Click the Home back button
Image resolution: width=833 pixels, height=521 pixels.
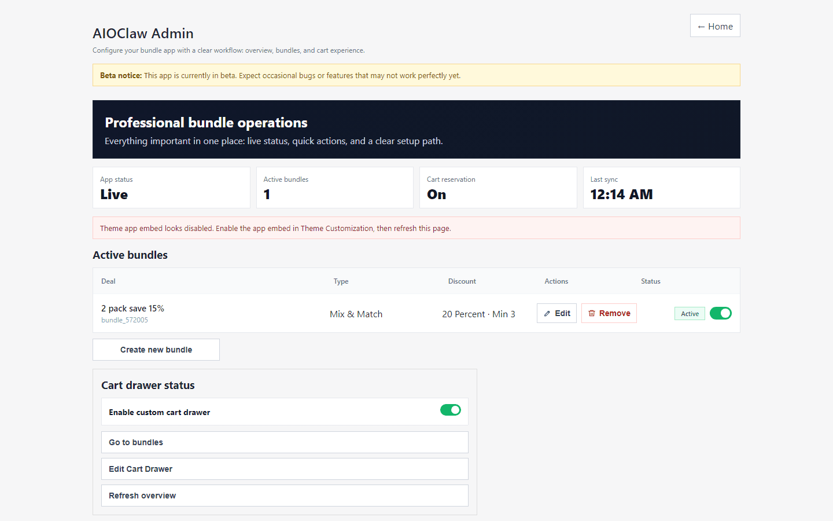pos(715,25)
